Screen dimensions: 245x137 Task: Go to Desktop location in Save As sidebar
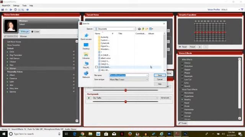click(86, 46)
